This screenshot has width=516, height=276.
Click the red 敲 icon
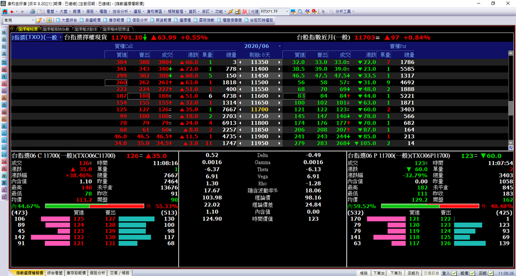point(244,12)
